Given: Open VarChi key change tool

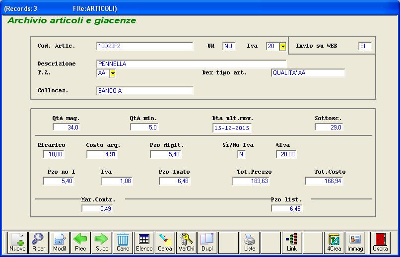Looking at the screenshot, I should tap(186, 242).
